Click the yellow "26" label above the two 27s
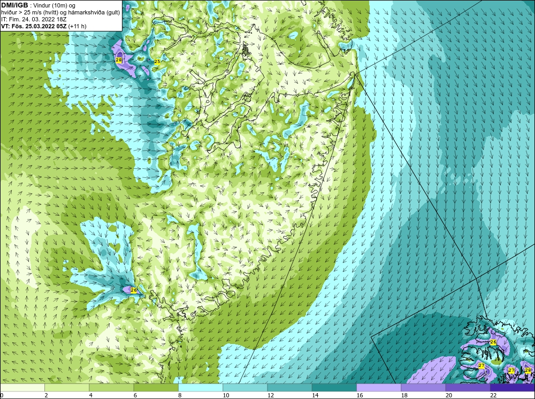 tap(493, 342)
